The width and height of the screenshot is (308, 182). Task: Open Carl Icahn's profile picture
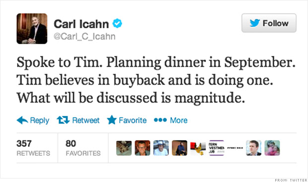pyautogui.click(x=32, y=29)
